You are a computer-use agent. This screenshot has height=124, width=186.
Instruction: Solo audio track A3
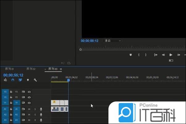tap(35, 120)
